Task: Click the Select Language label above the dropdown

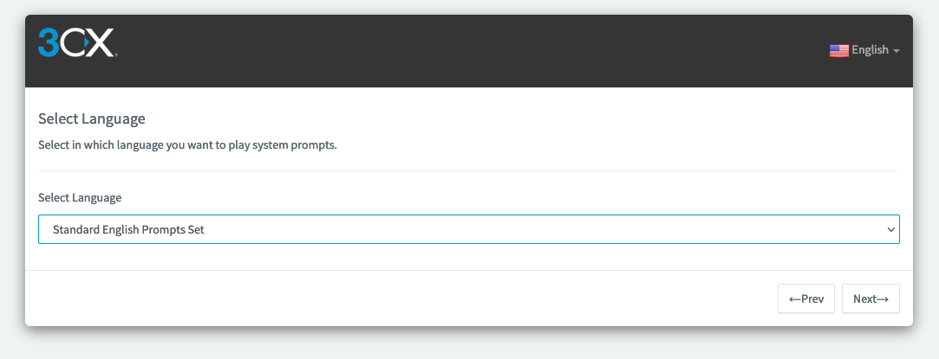Action: coord(80,197)
